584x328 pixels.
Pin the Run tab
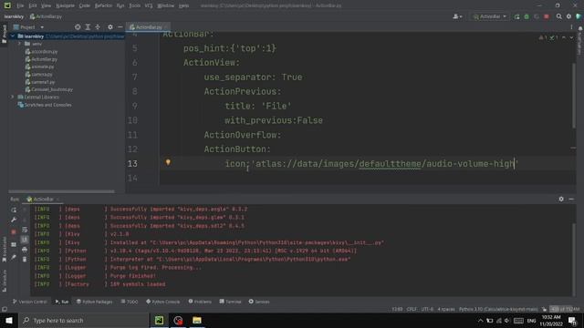pos(14,257)
